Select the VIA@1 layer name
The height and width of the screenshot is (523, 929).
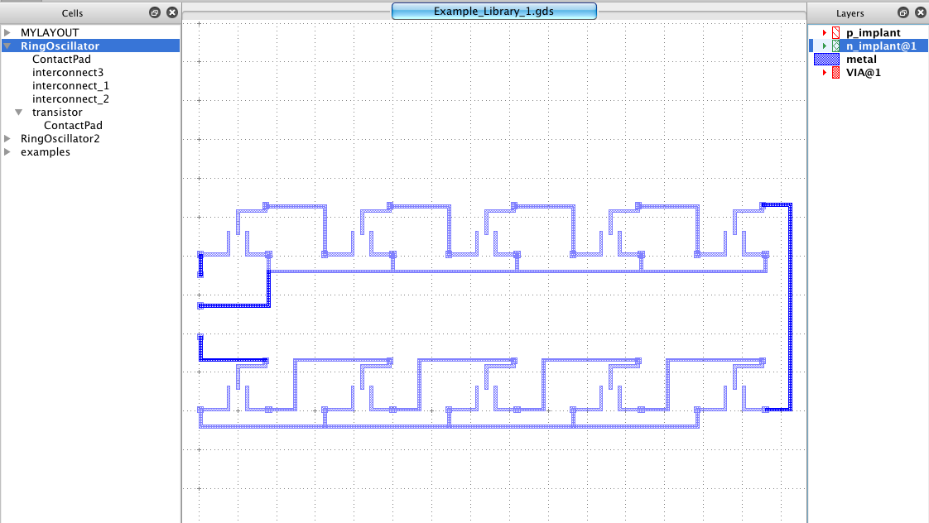tap(864, 72)
